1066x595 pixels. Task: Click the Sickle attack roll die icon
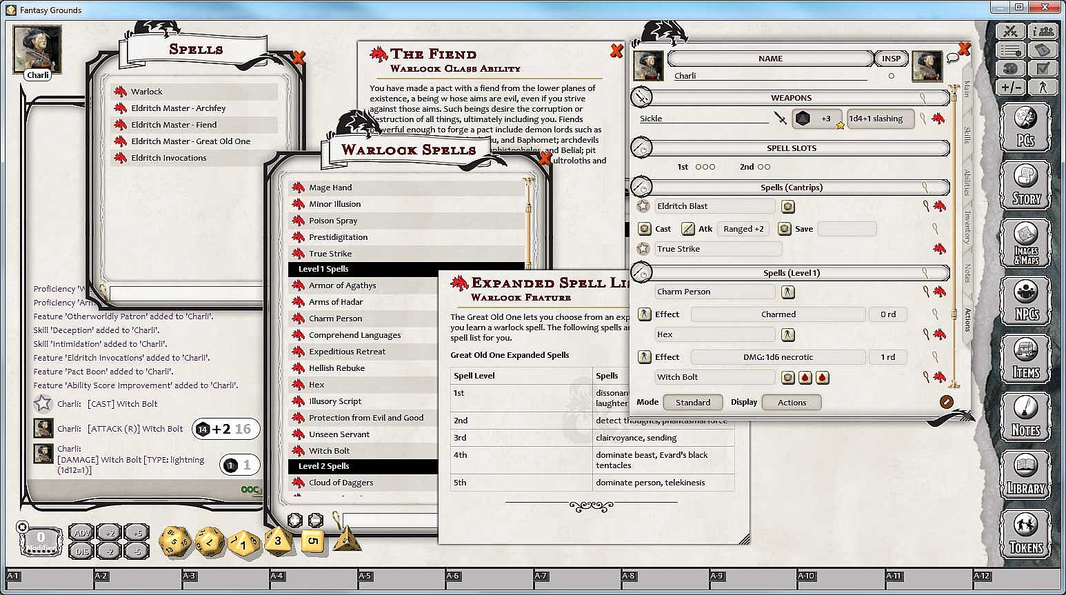803,119
